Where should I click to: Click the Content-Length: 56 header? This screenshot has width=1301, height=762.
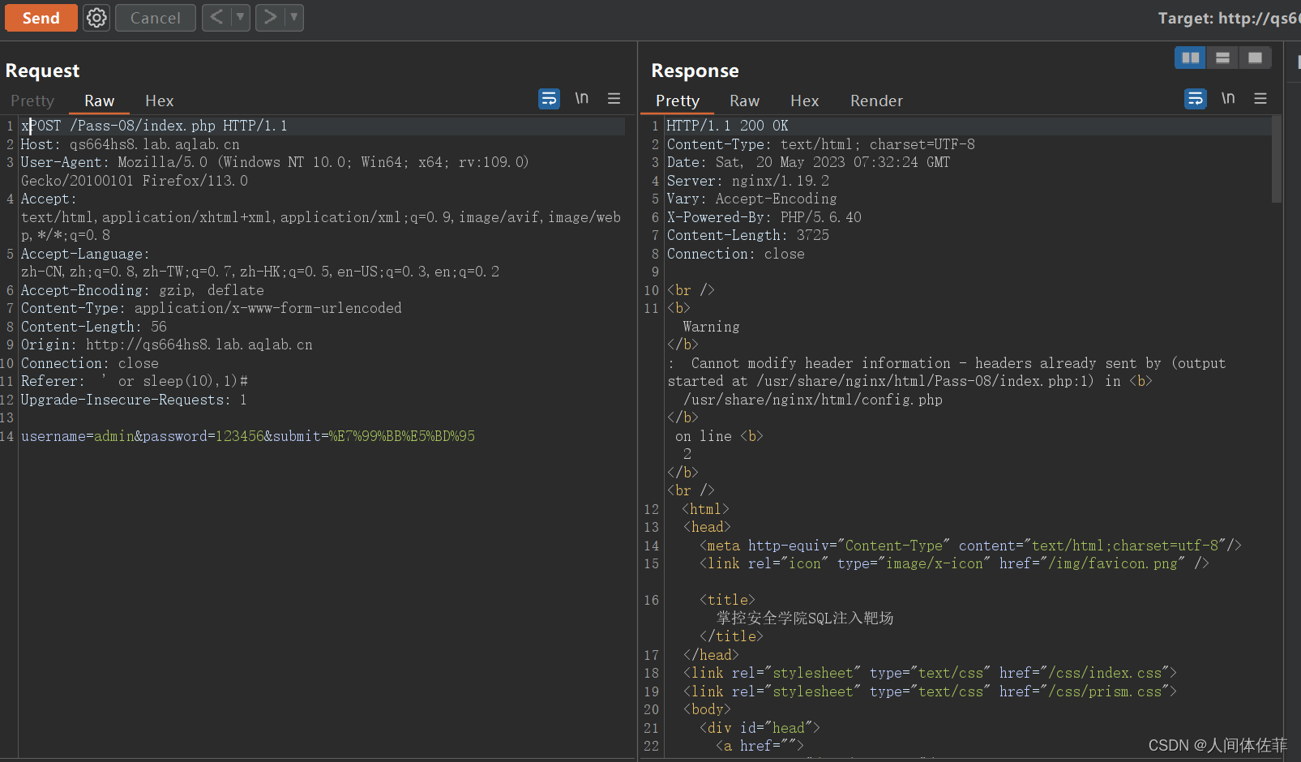94,327
